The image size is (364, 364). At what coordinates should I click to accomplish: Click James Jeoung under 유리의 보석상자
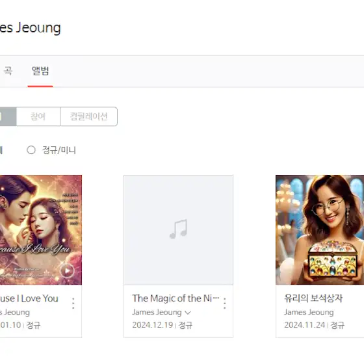click(309, 312)
